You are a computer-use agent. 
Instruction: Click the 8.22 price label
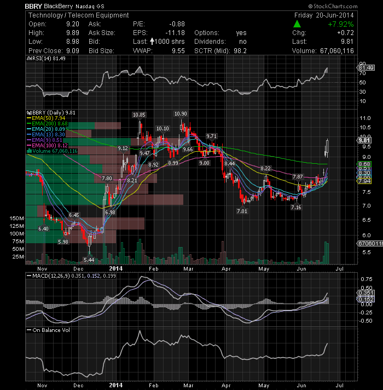(265, 169)
